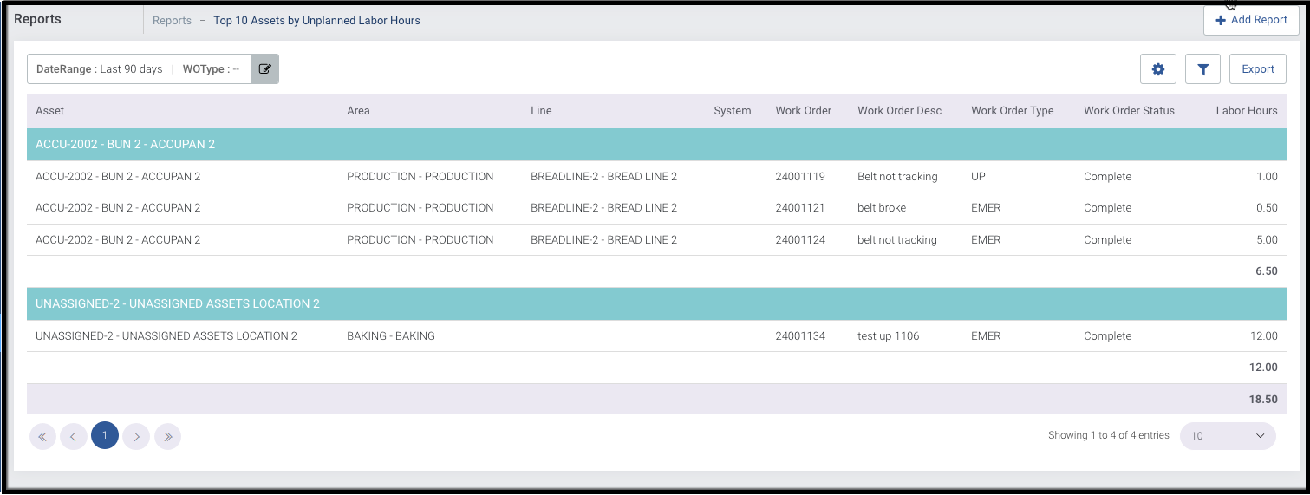The width and height of the screenshot is (1310, 495).
Task: Collapse the UNASSIGNED-2 group header row
Action: click(x=656, y=304)
